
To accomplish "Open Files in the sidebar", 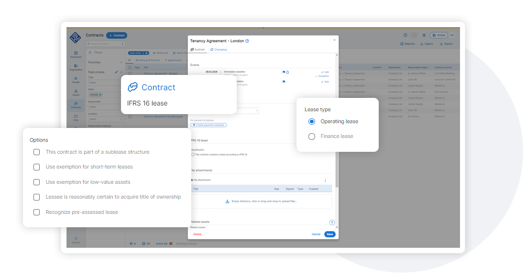I will coord(76,117).
